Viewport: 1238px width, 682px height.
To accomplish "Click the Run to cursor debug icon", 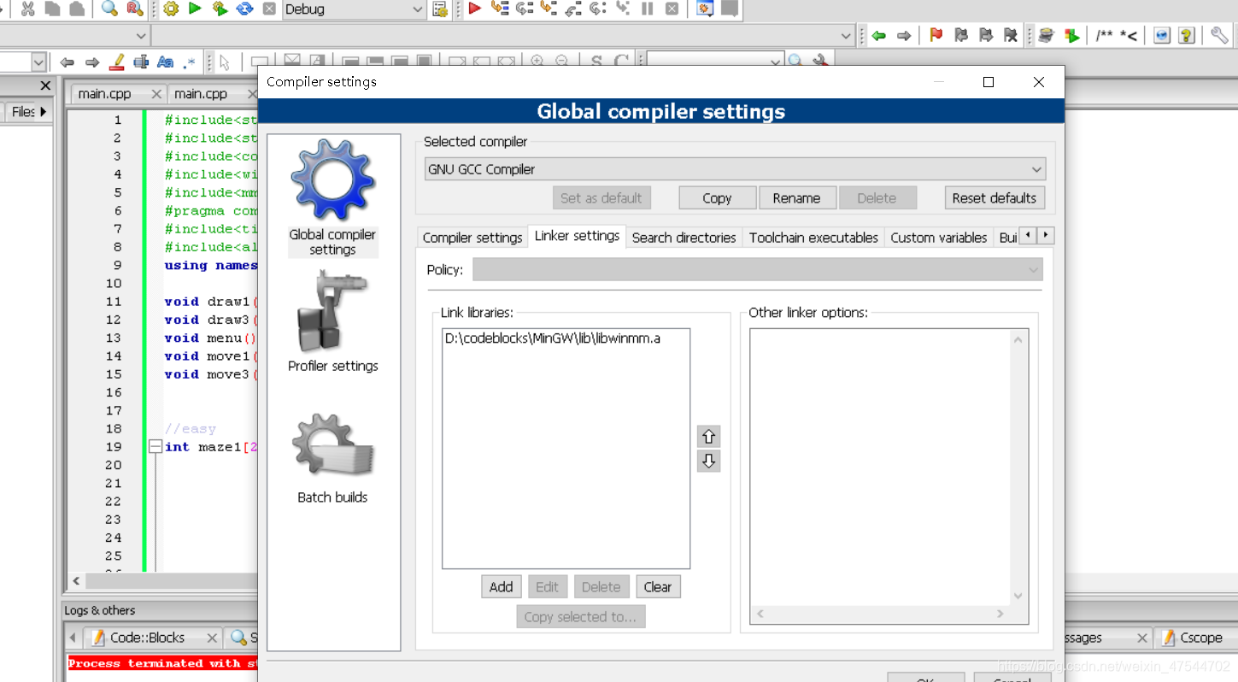I will point(500,9).
